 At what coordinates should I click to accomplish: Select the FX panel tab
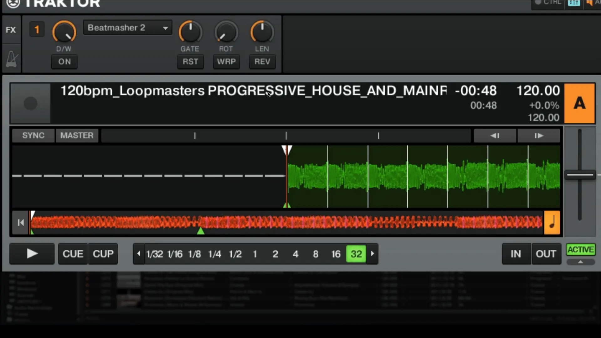pos(11,30)
